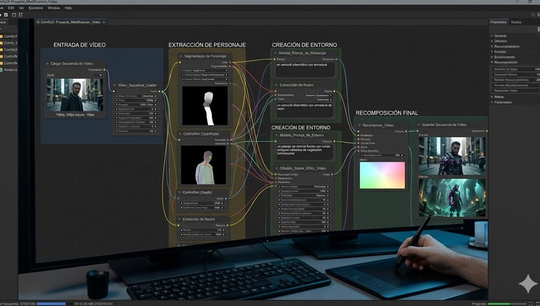Click the '1080p, 24fps' caption under input preview
This screenshot has width=540, height=306.
click(x=75, y=115)
